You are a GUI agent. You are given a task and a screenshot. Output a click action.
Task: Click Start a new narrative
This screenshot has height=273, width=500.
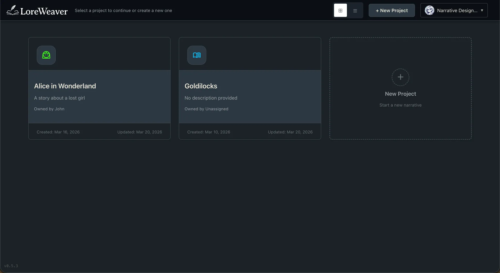(x=400, y=105)
